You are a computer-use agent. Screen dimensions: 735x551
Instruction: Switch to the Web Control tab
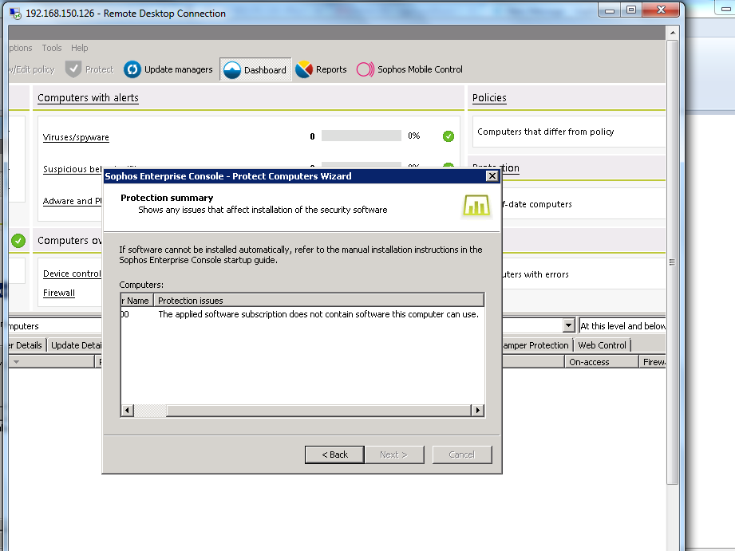pyautogui.click(x=602, y=345)
